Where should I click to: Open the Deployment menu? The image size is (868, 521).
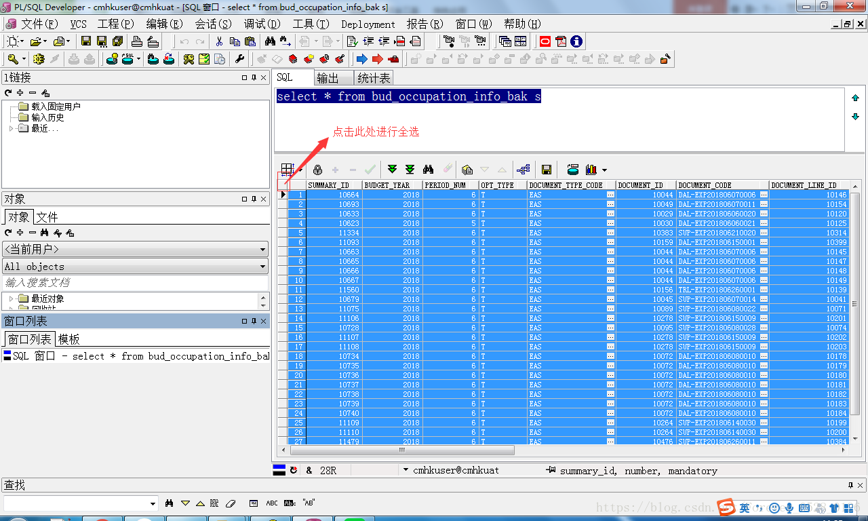368,24
